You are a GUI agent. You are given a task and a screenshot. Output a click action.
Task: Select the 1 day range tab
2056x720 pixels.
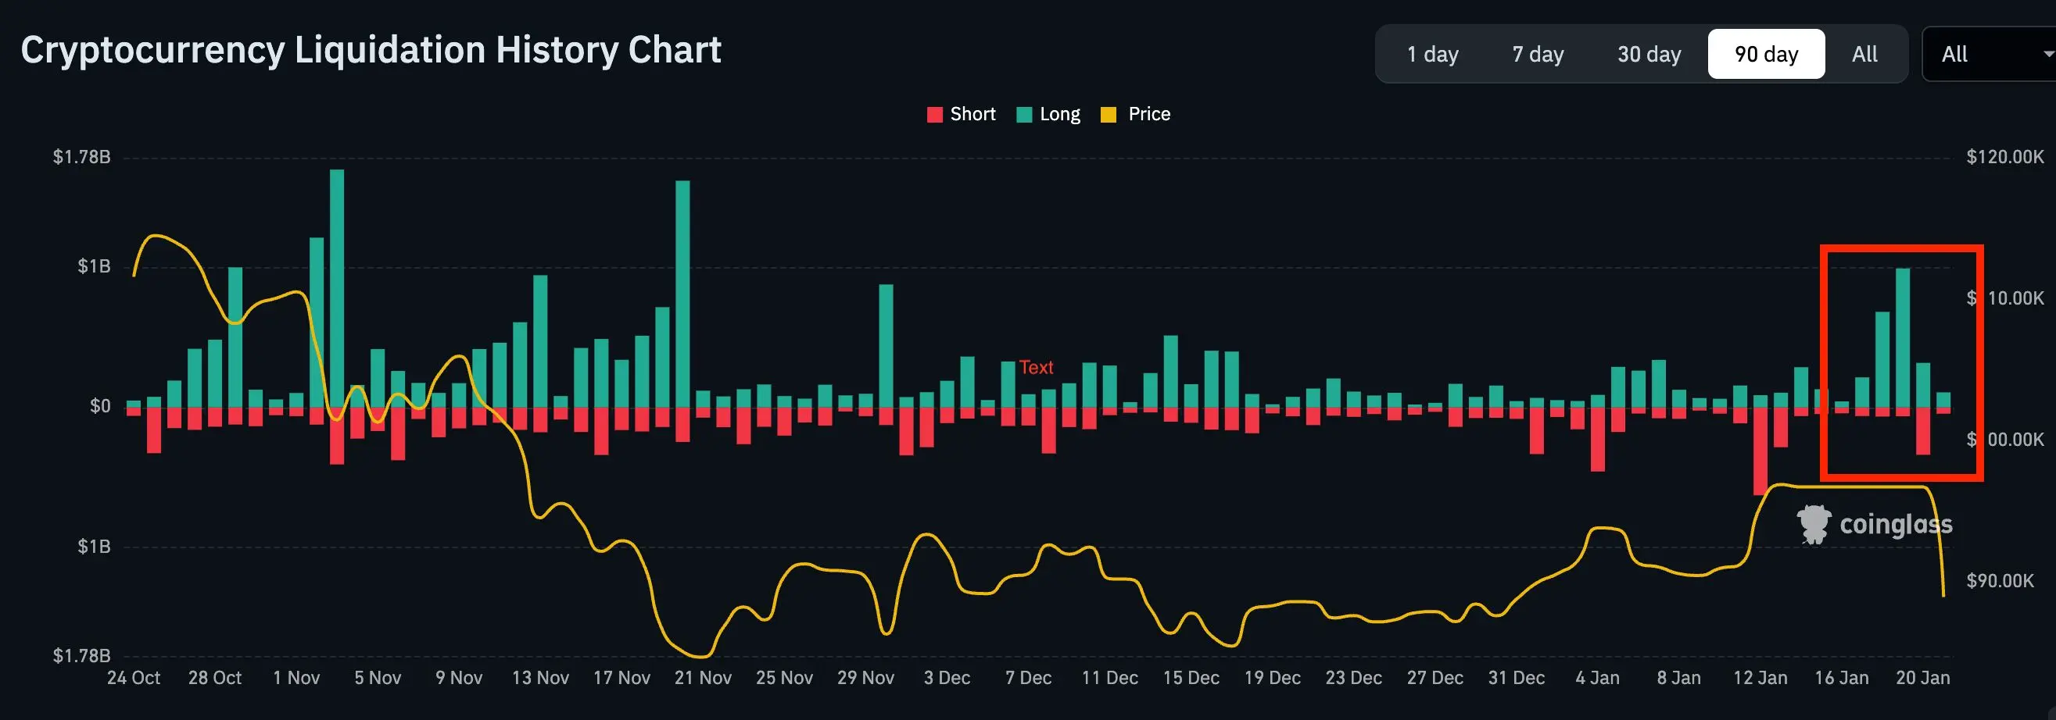pos(1432,54)
